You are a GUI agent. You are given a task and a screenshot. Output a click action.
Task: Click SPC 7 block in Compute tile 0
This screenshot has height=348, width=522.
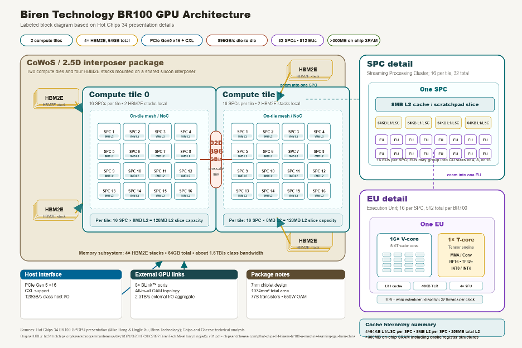click(160, 151)
